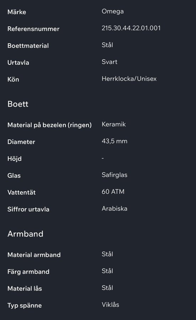Select the Keramik bezel material value
The width and height of the screenshot is (196, 320).
114,124
